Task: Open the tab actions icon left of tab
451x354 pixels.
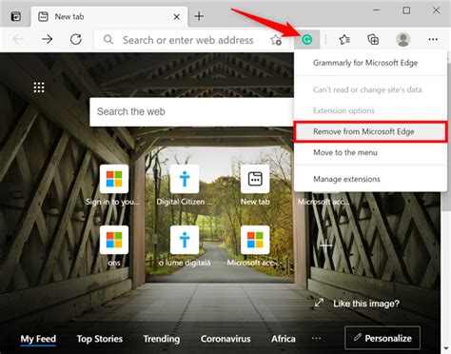Action: coord(16,16)
